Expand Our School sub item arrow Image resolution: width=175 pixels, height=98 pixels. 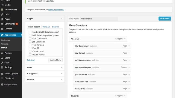coord(129,53)
